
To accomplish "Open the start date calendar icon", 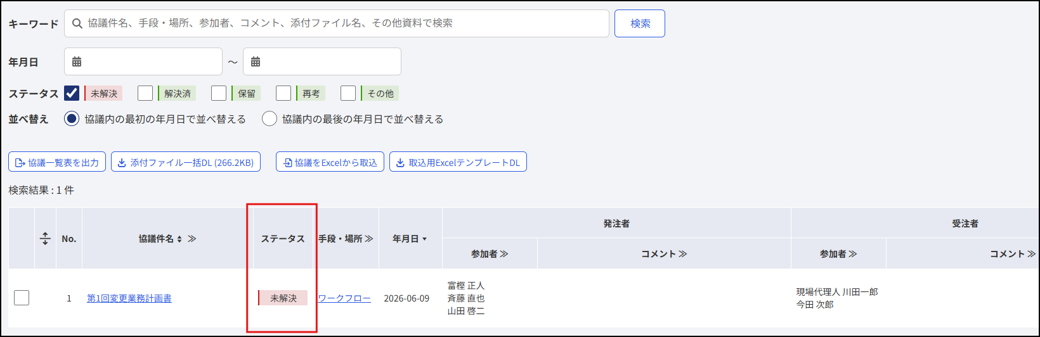I will (x=77, y=61).
